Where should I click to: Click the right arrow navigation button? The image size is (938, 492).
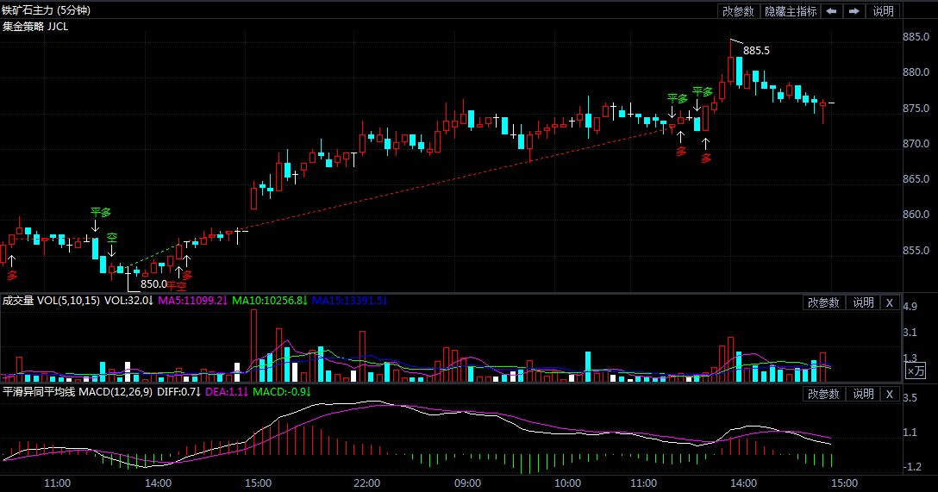click(x=854, y=10)
